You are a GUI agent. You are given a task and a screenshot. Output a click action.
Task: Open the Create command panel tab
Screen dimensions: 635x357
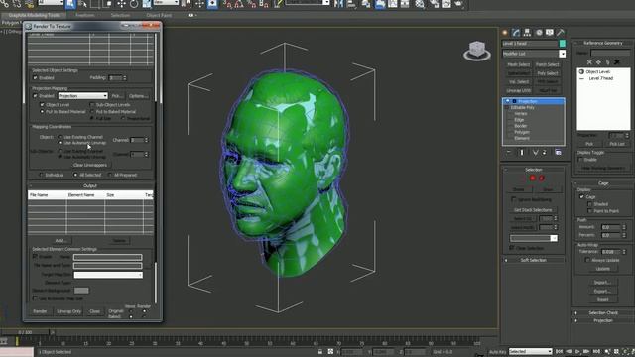tap(505, 33)
